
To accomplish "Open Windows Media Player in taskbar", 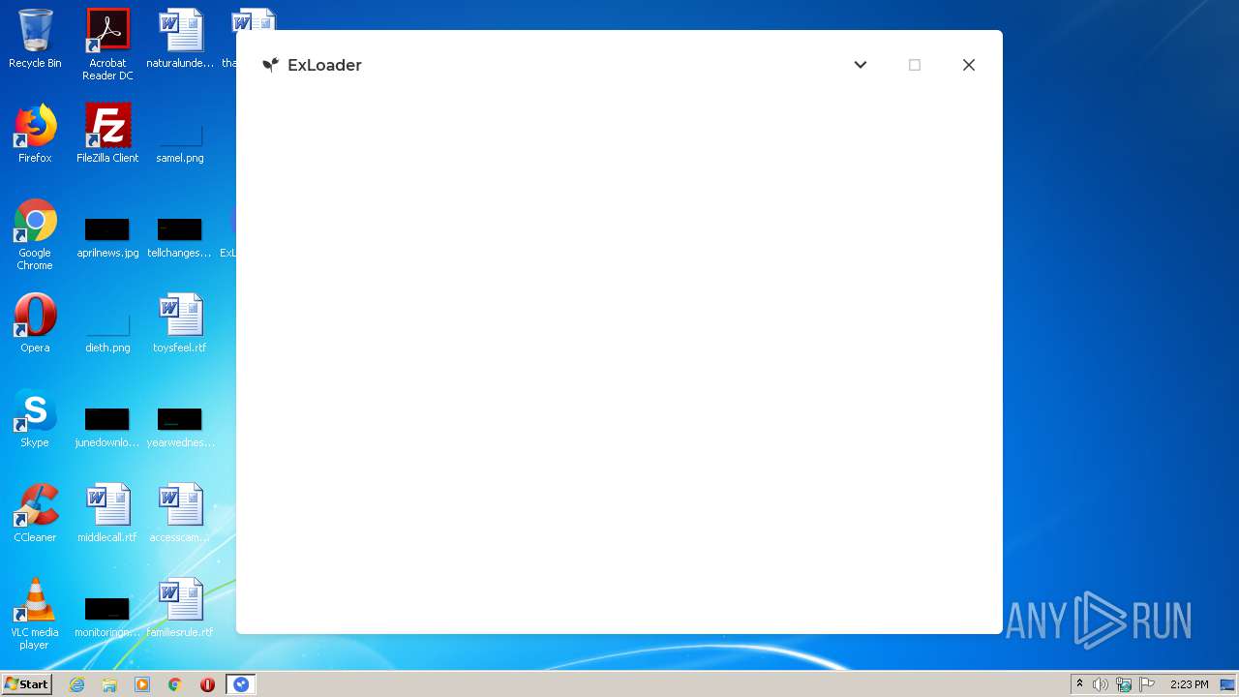I will 142,684.
